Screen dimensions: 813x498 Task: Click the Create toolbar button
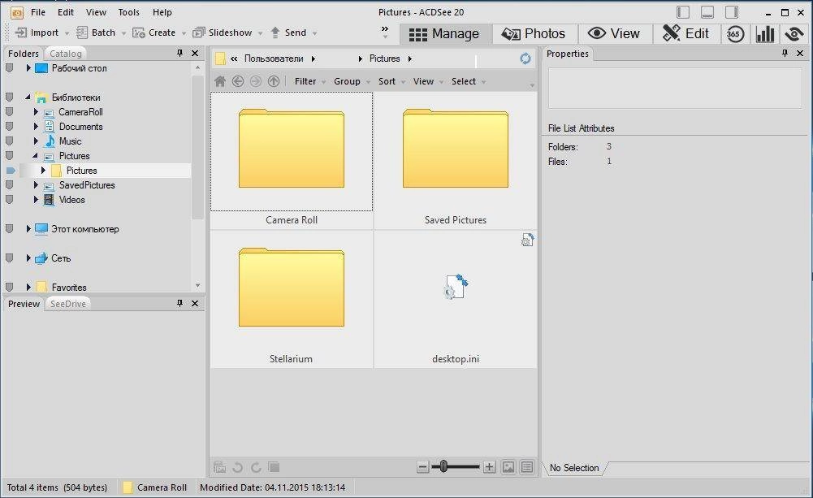154,32
